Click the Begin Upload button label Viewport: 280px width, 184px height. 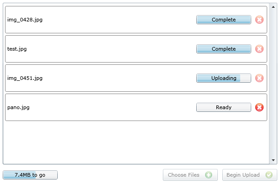(x=243, y=175)
